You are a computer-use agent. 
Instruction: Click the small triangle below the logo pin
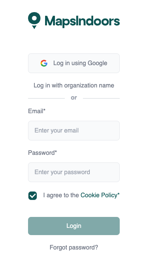pyautogui.click(x=34, y=27)
